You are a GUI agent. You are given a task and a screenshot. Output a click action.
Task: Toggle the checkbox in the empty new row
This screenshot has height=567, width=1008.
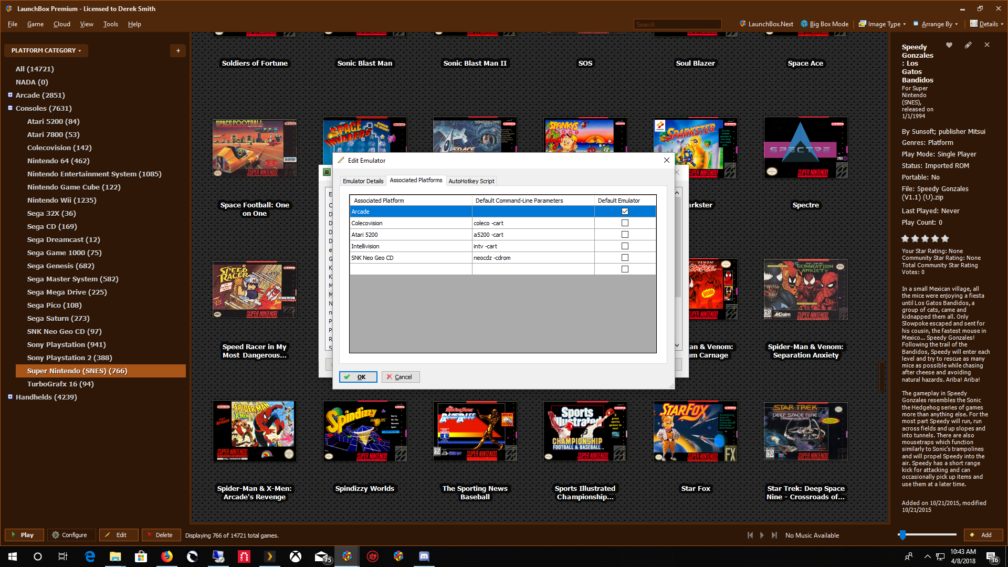[x=625, y=269]
